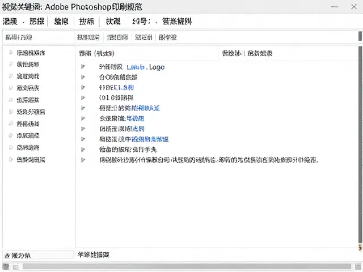Screen dimensions: 363x272
Task: Expand the list row ending with "Logo"
Action: pos(83,67)
